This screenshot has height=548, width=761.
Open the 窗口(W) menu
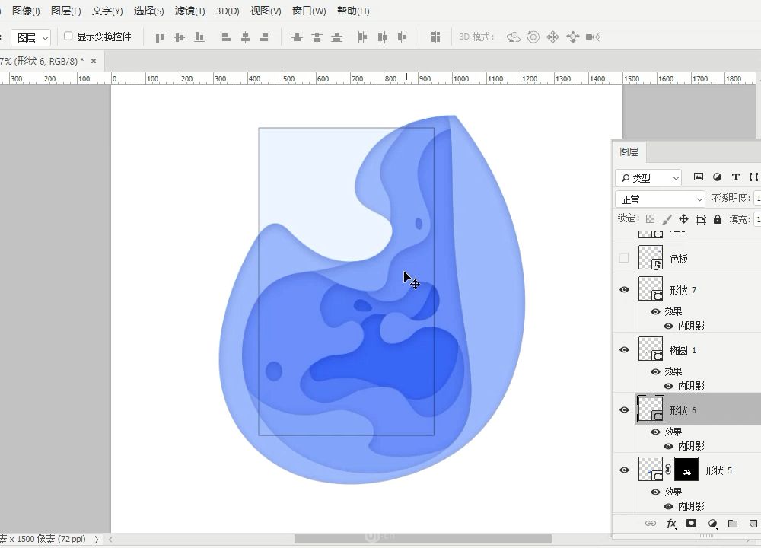[x=309, y=11]
